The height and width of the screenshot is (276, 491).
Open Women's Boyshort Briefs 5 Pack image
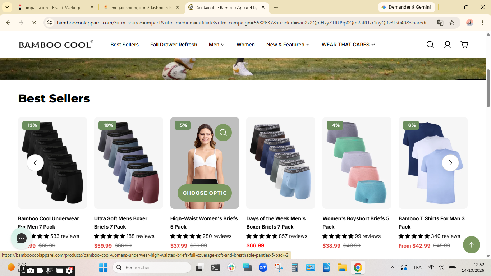tap(357, 163)
